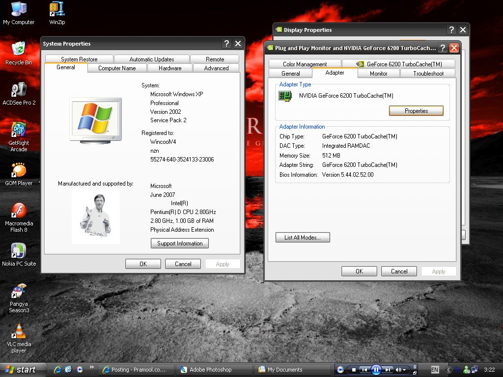The height and width of the screenshot is (377, 503).
Task: Switch to the Computer Name tab
Action: point(117,68)
